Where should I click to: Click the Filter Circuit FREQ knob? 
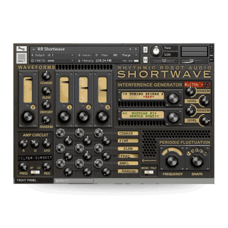[23, 166]
